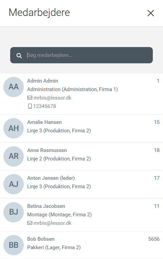This screenshot has width=163, height=259.
Task: Select Anton Jensen (leder) entry
Action: (81, 184)
